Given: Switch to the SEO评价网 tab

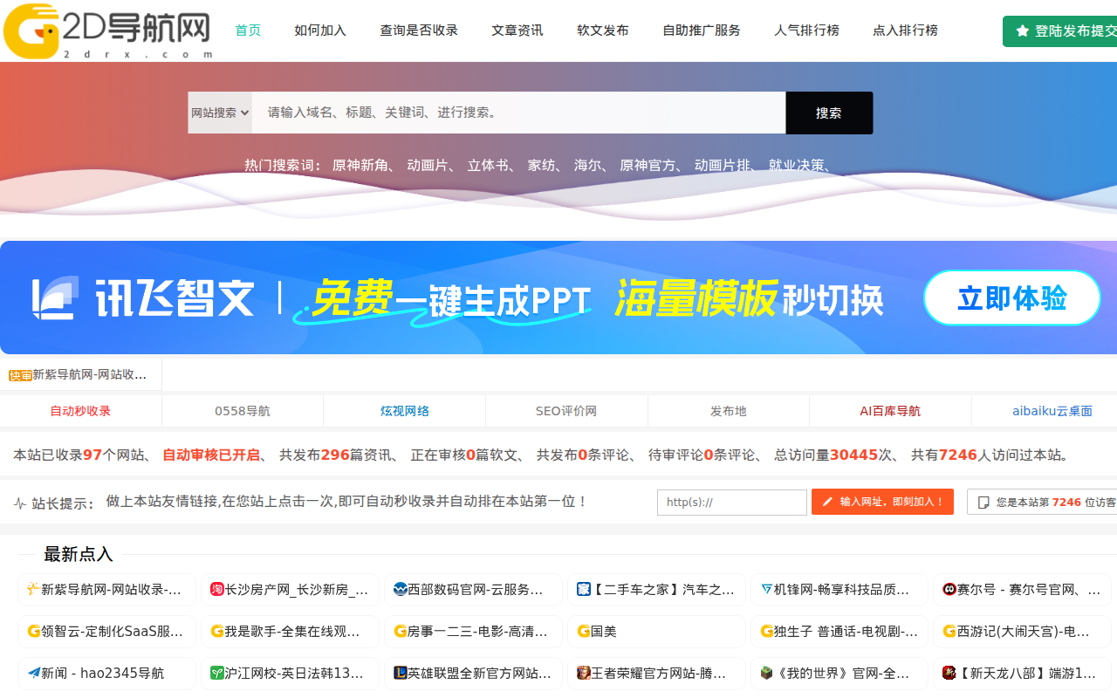Looking at the screenshot, I should coord(565,410).
